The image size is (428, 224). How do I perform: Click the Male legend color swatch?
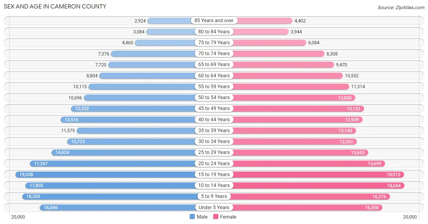click(x=192, y=217)
